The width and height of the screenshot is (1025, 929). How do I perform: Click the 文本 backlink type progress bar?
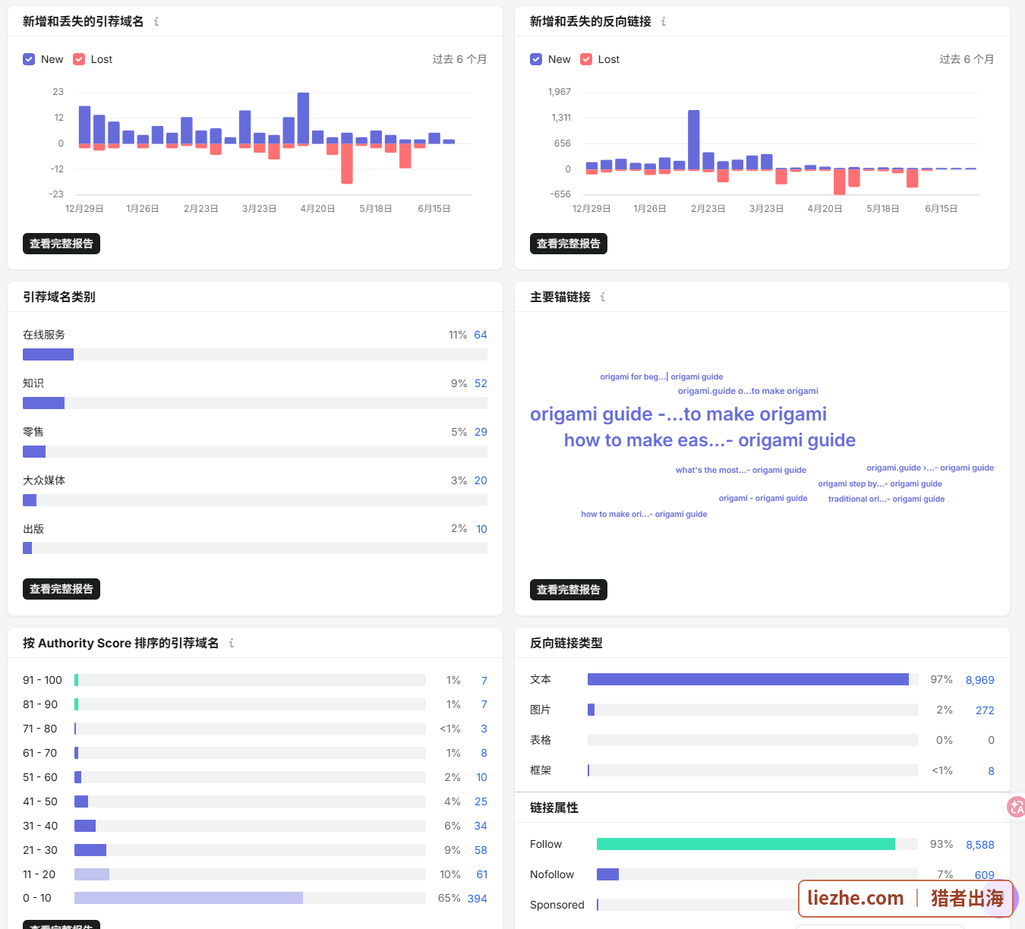pos(753,679)
